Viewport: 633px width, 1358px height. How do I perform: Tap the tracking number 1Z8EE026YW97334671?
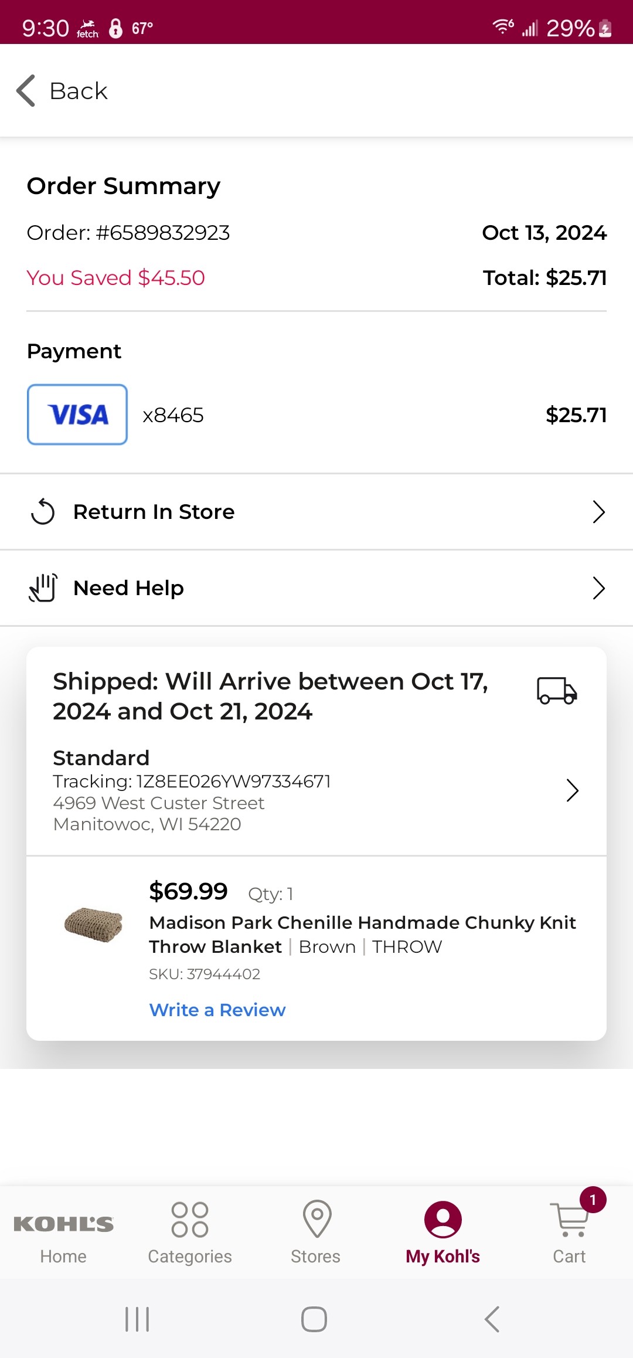[x=234, y=781]
